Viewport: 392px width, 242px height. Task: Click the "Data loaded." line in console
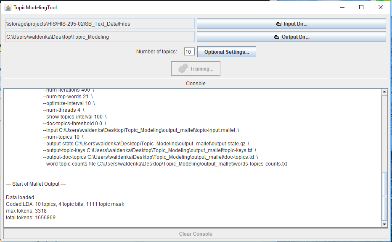[x=21, y=197]
